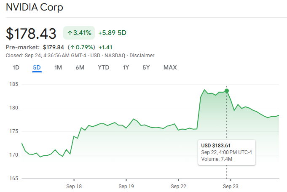Click the pre-market price $179.84
287x192 pixels.
click(x=54, y=47)
